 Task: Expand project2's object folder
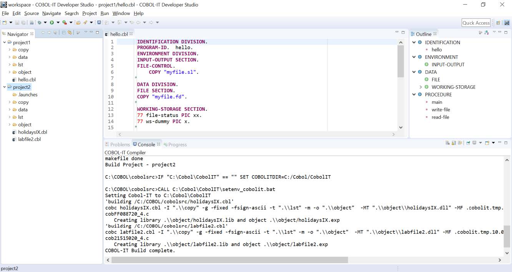point(10,124)
